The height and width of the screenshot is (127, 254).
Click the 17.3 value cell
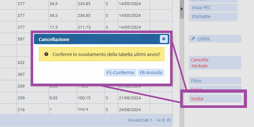coord(63,27)
